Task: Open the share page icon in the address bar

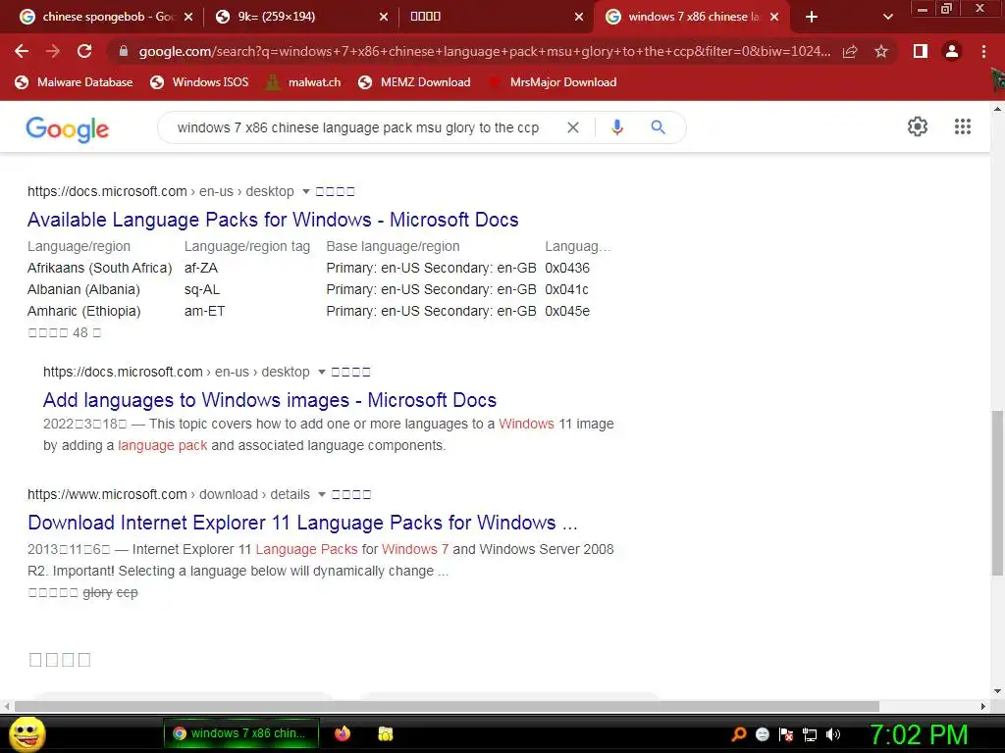Action: (850, 51)
